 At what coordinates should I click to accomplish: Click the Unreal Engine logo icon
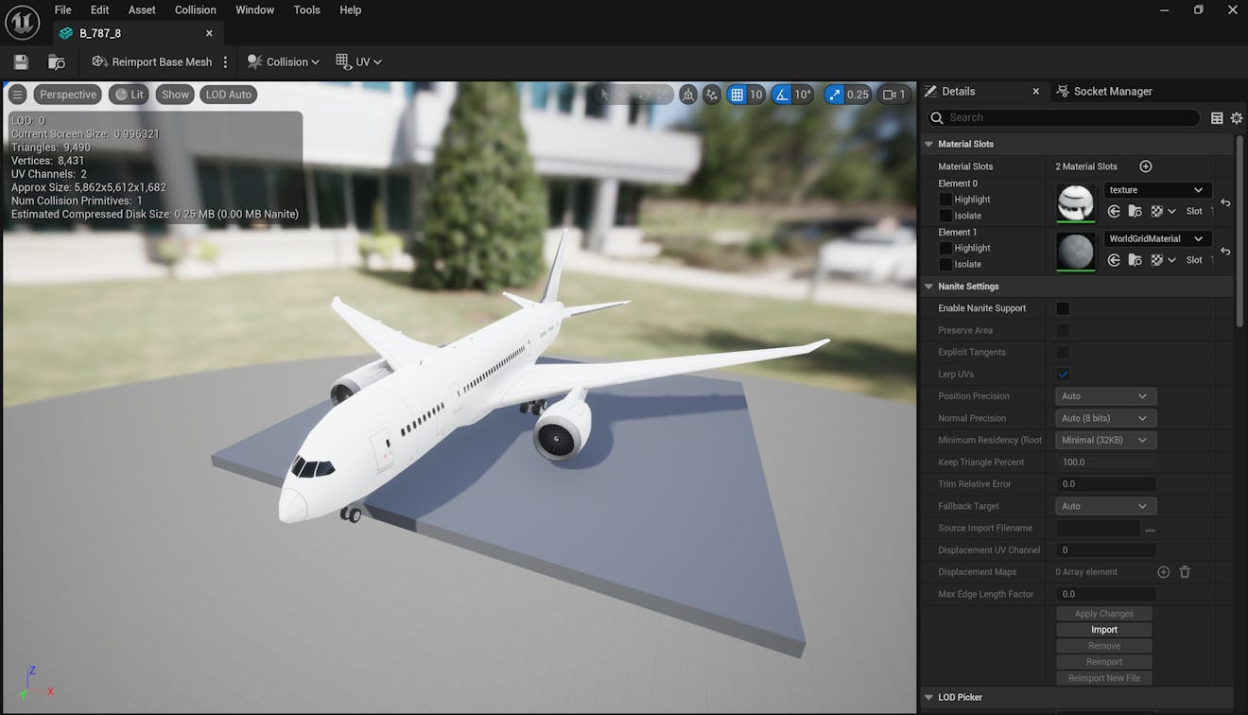pyautogui.click(x=22, y=22)
